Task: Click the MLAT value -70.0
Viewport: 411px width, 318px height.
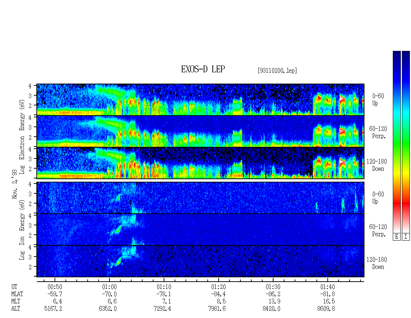Action: (x=109, y=294)
